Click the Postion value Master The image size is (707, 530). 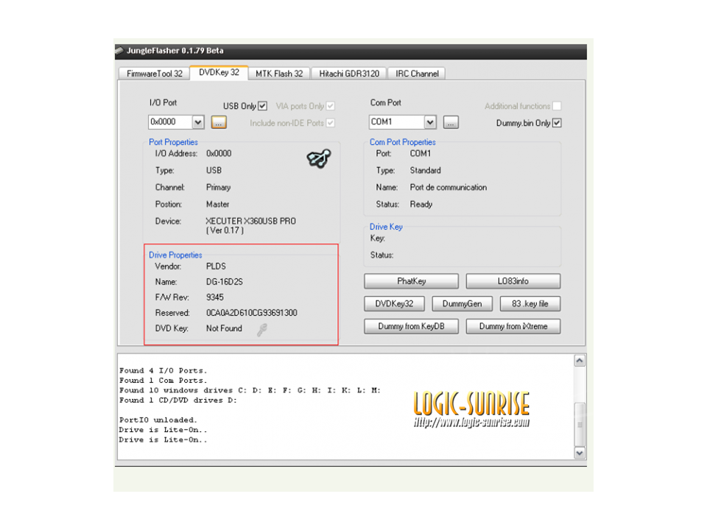(218, 205)
